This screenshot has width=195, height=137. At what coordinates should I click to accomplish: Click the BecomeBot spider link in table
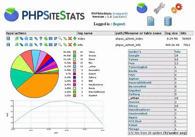click(137, 87)
